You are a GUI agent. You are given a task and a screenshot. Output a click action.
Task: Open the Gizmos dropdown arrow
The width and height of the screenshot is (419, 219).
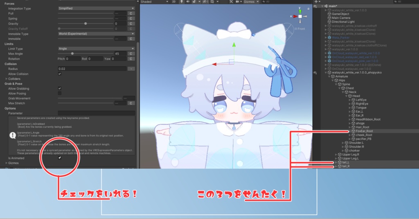pos(258,2)
